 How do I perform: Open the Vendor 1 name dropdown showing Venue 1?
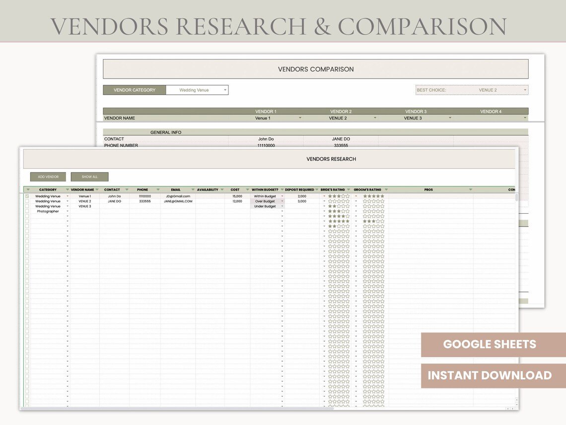pos(300,118)
